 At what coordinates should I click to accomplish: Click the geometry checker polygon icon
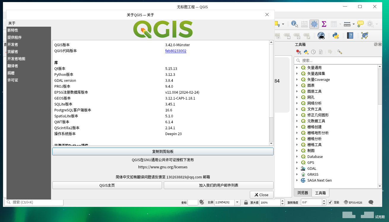click(x=365, y=36)
